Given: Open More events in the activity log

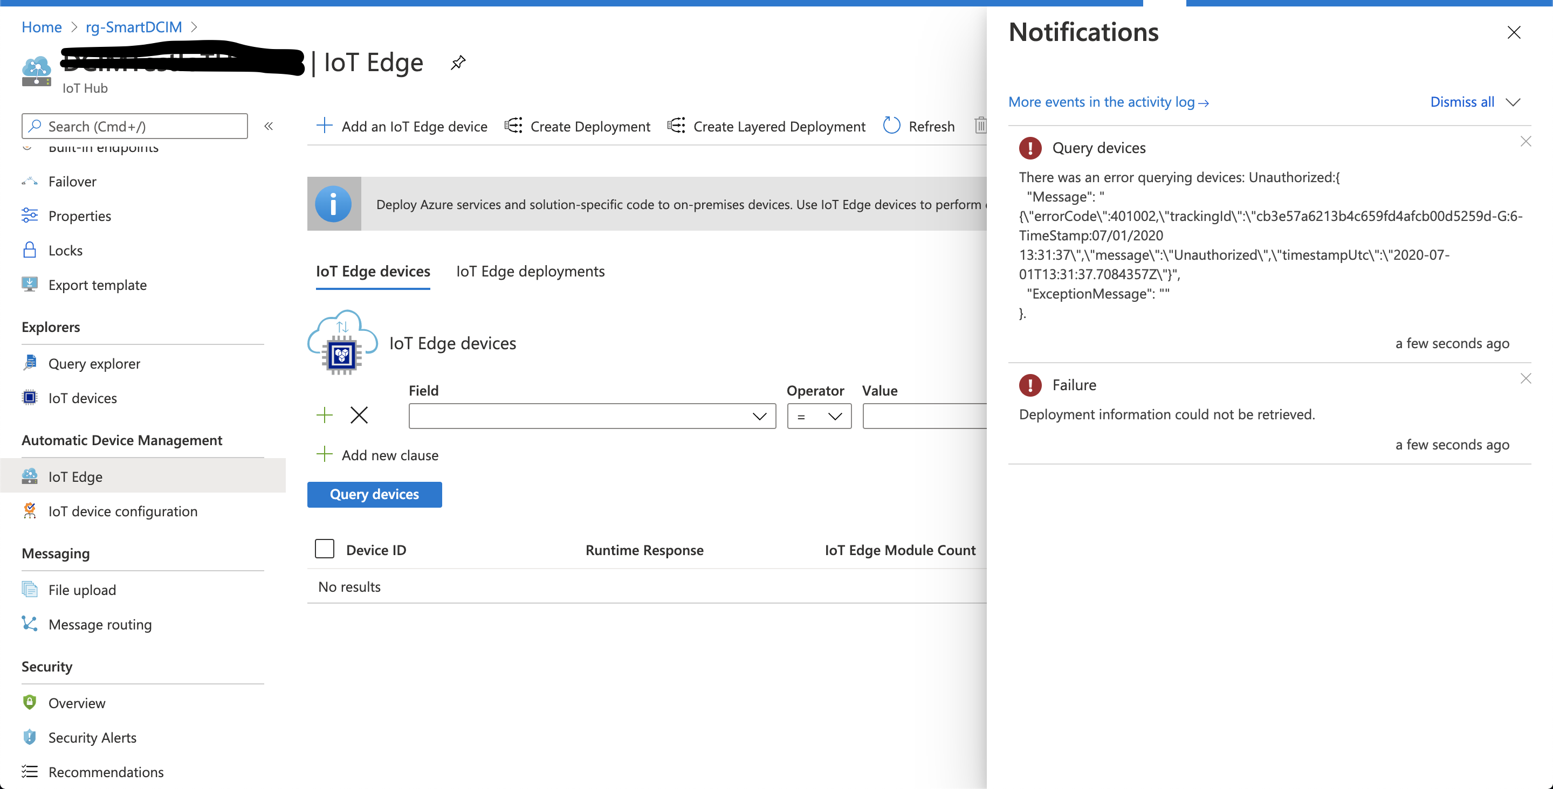Looking at the screenshot, I should pyautogui.click(x=1108, y=102).
